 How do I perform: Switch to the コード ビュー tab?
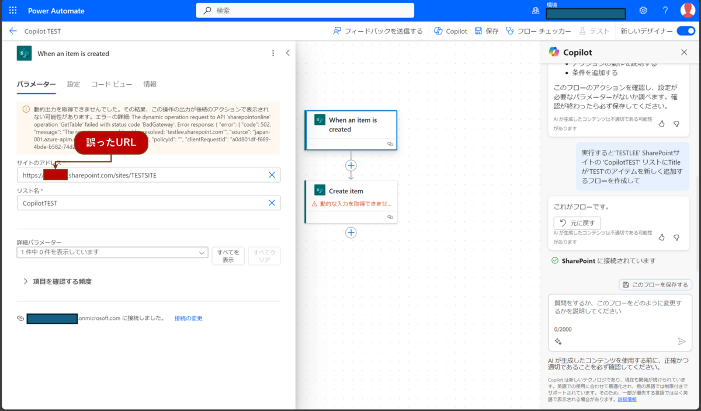pyautogui.click(x=112, y=85)
